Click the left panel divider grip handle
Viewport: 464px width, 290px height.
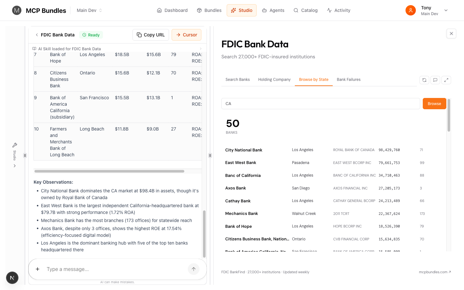pos(25,155)
